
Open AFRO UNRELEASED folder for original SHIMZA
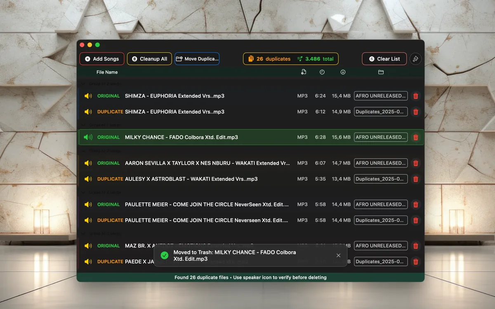pyautogui.click(x=381, y=96)
